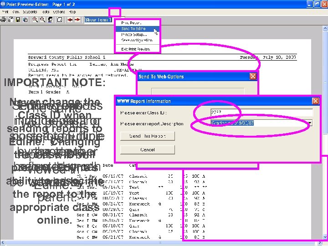The height and width of the screenshot is (246, 328).
Task: Click the floppy disk save icon
Action: (18, 20)
